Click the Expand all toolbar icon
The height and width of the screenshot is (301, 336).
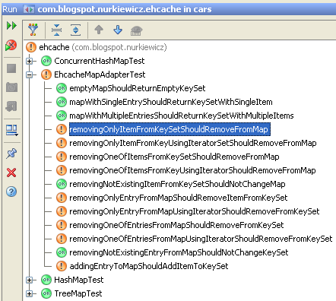(75, 30)
